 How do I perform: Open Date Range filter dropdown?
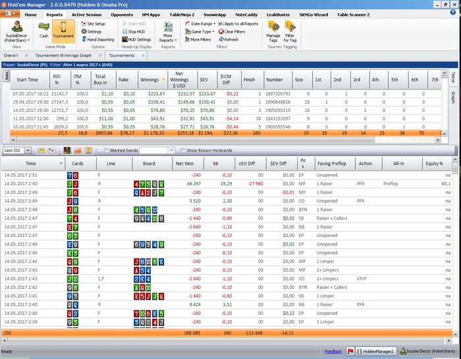tap(200, 24)
